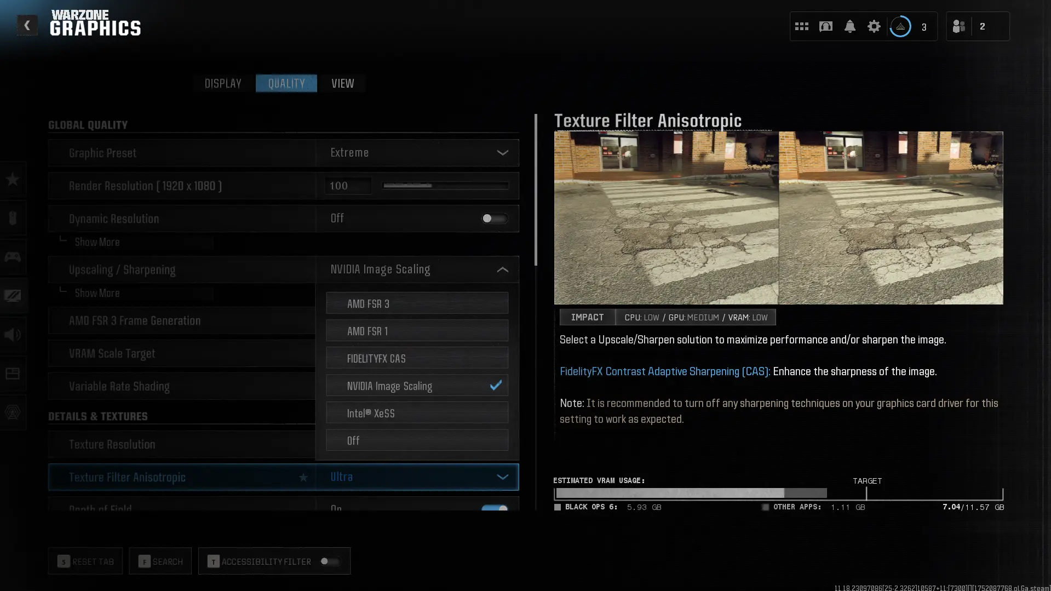Click the right comparison preview image
Screen dimensions: 1051x591
(891, 217)
